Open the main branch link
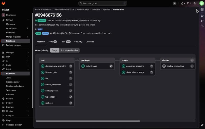Screen dimensions: 205x129 coord(40,29)
